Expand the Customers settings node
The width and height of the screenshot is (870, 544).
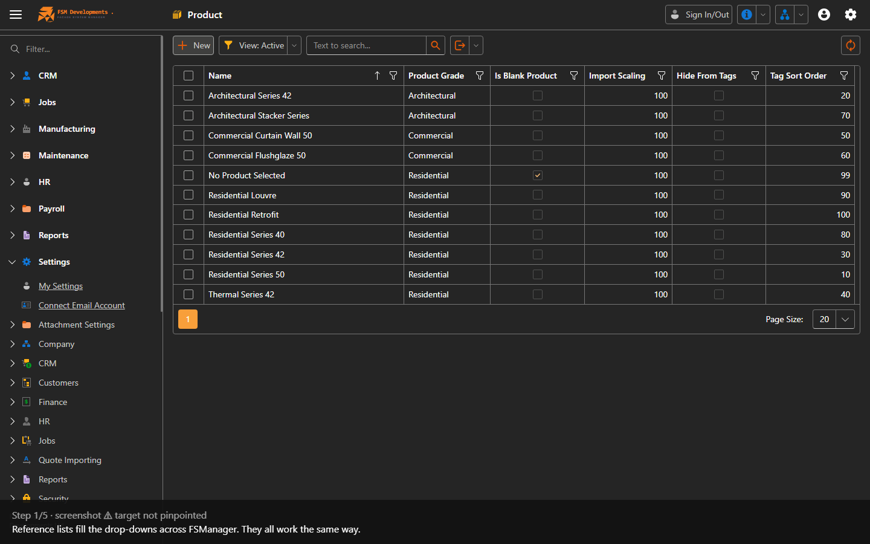coord(12,383)
